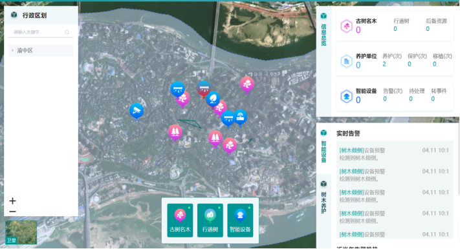
Task: Click the 古树名木 hexagon icon in overview
Action: [x=347, y=26]
